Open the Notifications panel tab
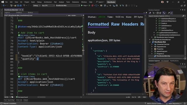Screen dimensions: 187x105 [174, 61]
